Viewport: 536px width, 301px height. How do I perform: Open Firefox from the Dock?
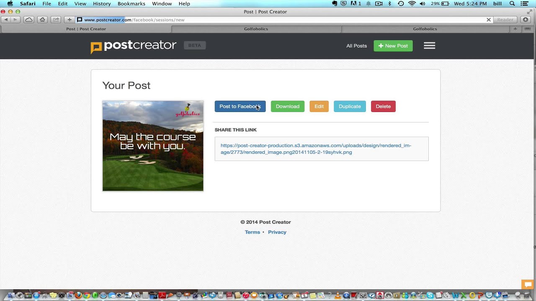pyautogui.click(x=78, y=295)
